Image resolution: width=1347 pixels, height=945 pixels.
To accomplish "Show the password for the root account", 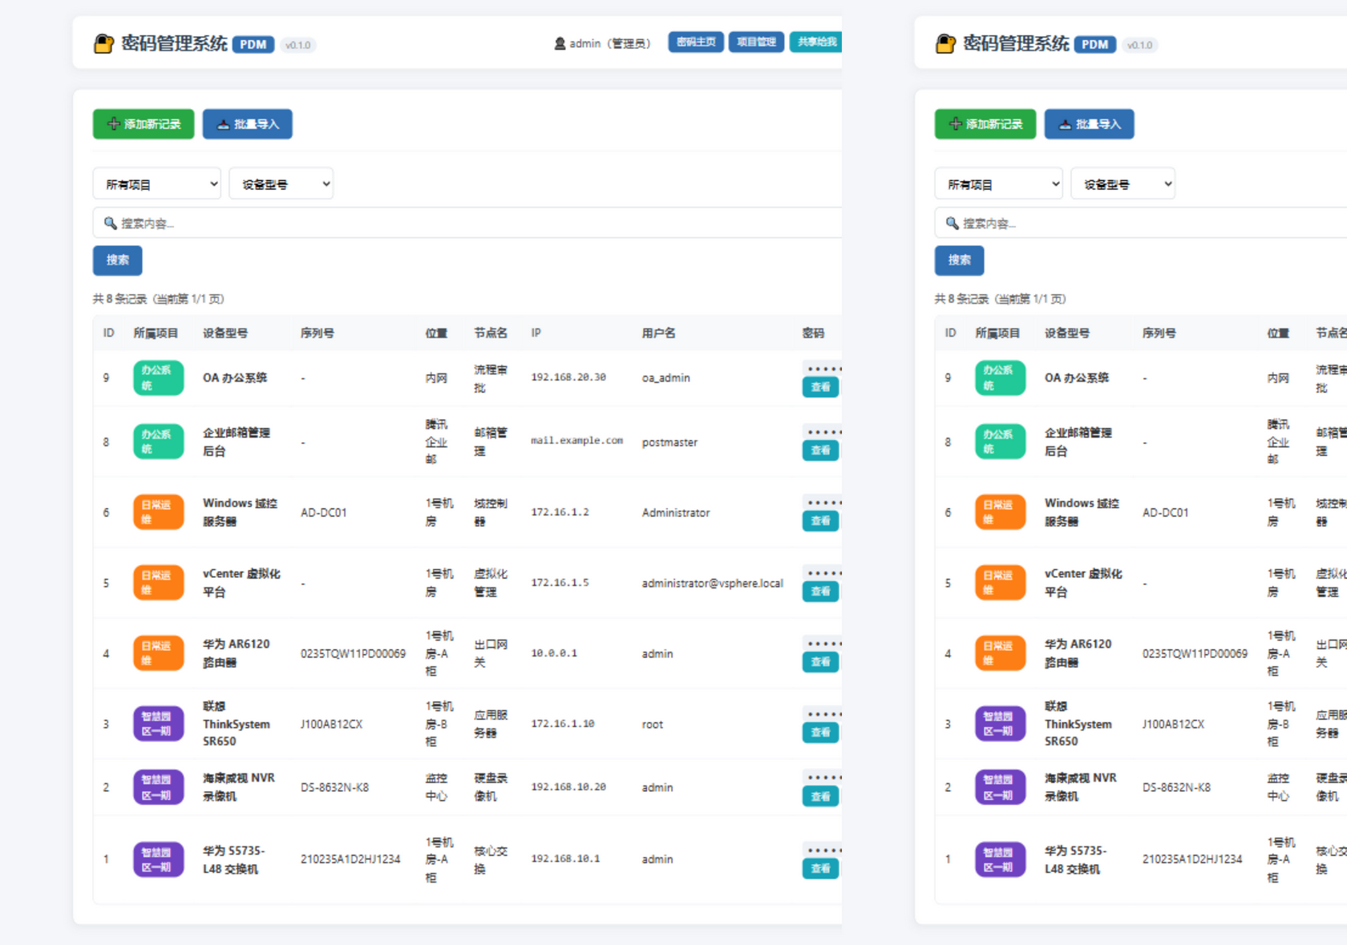I will click(x=820, y=733).
